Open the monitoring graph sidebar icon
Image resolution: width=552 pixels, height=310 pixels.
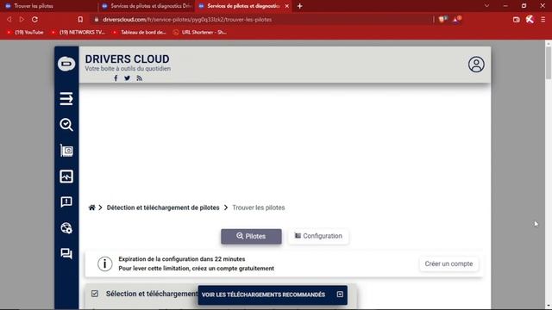[x=66, y=176]
